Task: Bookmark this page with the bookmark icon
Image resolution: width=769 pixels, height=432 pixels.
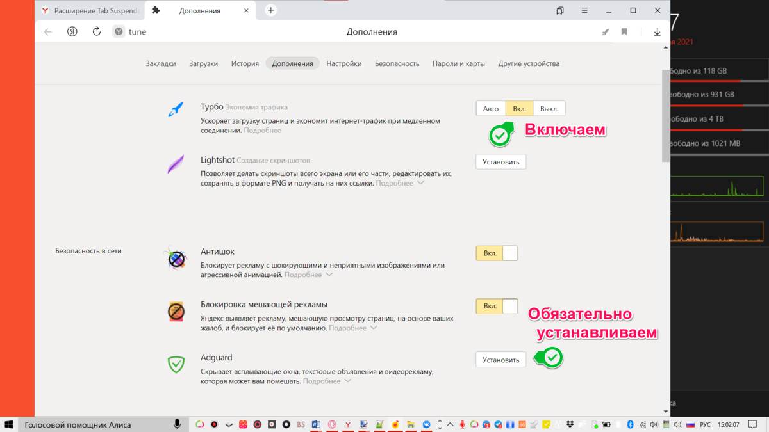Action: click(x=624, y=32)
